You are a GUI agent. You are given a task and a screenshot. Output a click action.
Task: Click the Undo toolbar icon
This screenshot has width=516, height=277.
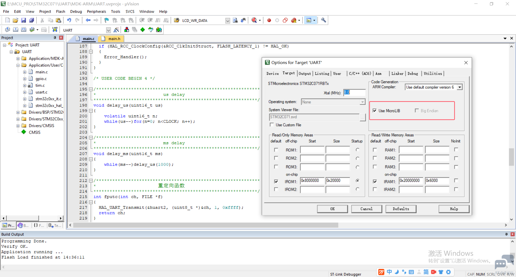pos(69,20)
